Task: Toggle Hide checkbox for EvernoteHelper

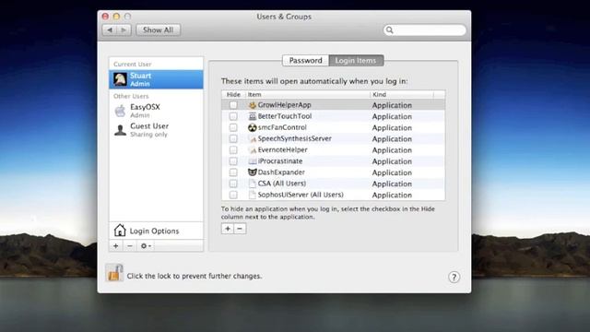Action: (233, 149)
